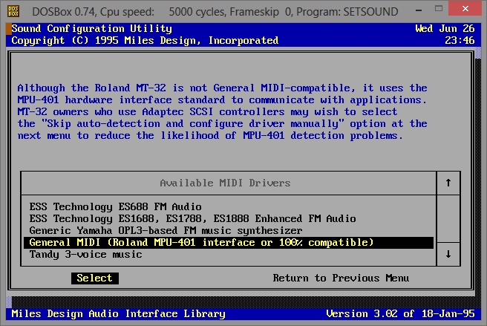Click Return to Previous Menu
Image resolution: width=487 pixels, height=326 pixels.
pyautogui.click(x=341, y=278)
